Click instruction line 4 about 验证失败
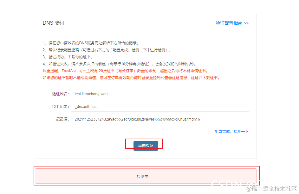Viewport: 299px width, 194px height. point(119,64)
